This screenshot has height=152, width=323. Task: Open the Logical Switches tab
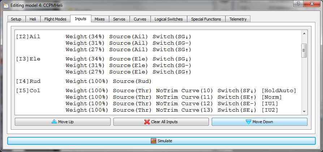tap(168, 19)
